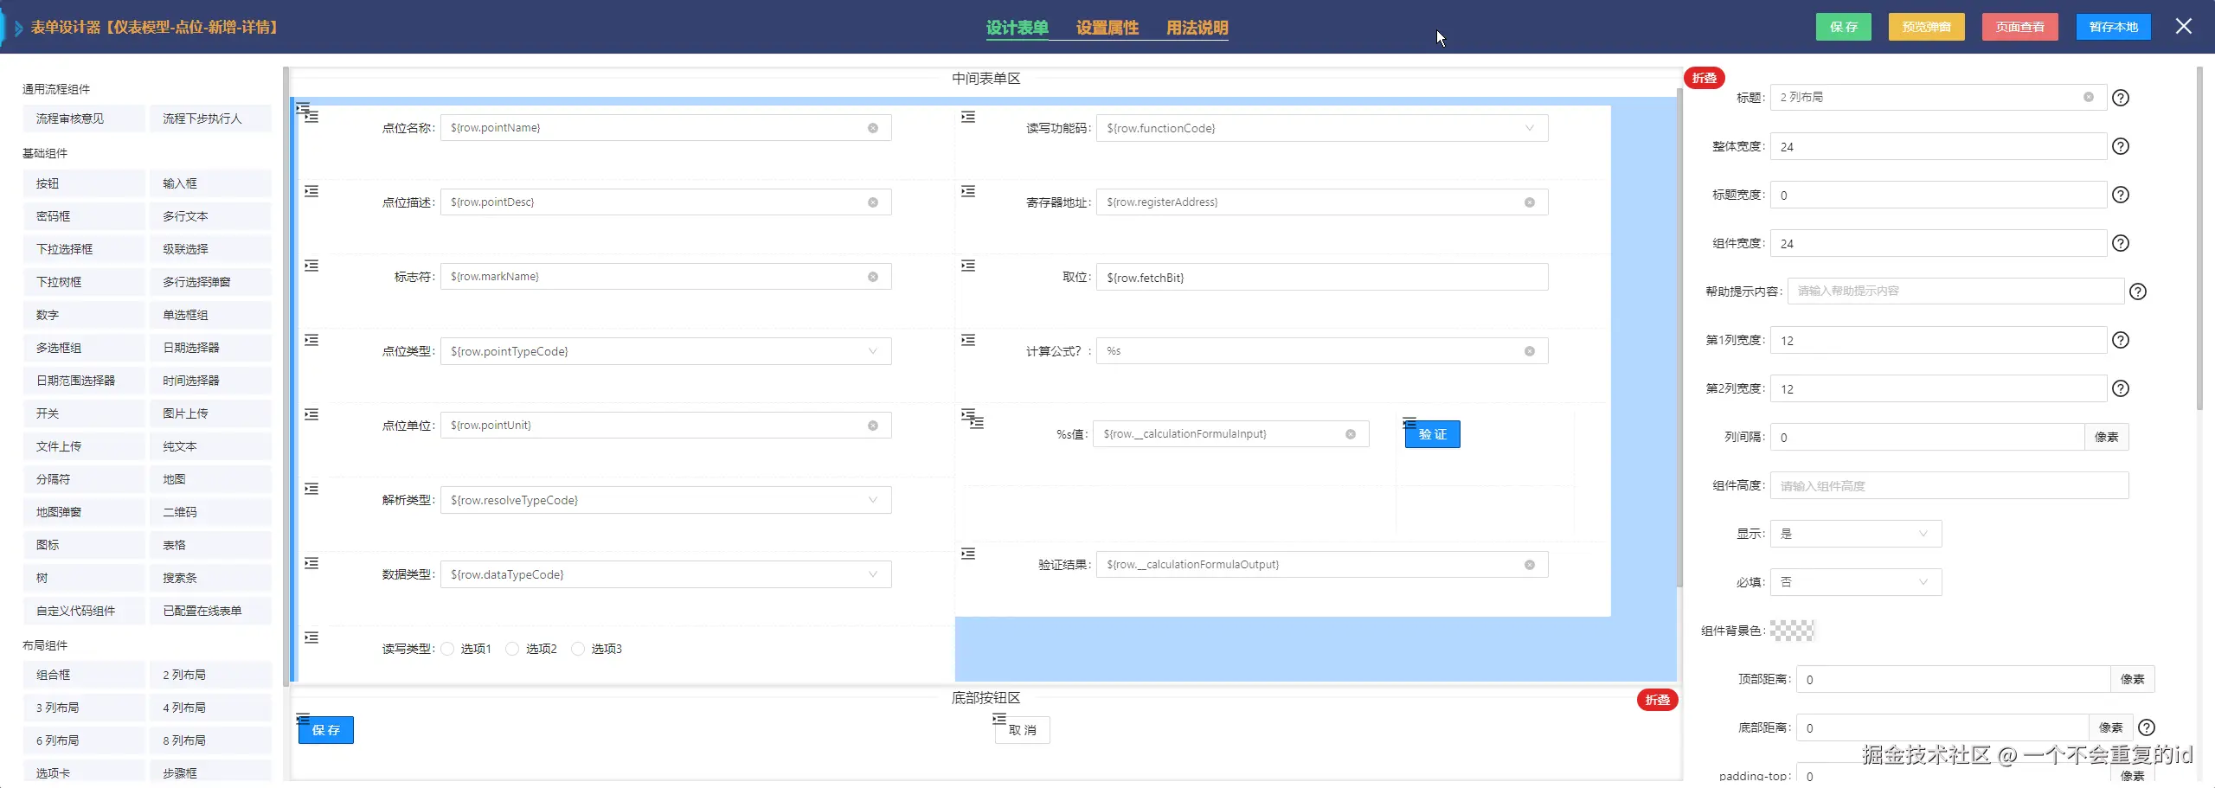Click the drag handle beside 点位类型 field
Image resolution: width=2215 pixels, height=788 pixels.
pos(311,340)
